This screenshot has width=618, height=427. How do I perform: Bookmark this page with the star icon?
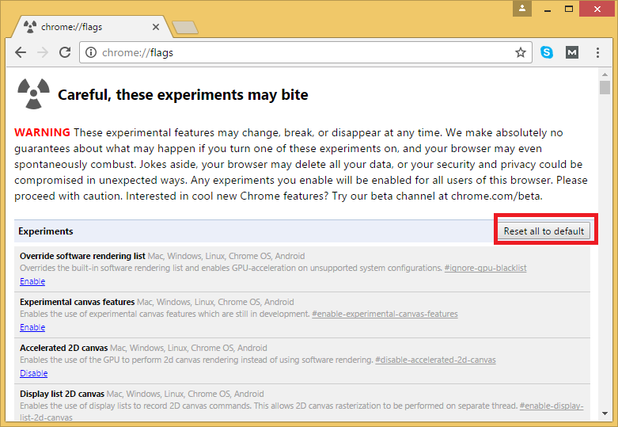coord(520,53)
